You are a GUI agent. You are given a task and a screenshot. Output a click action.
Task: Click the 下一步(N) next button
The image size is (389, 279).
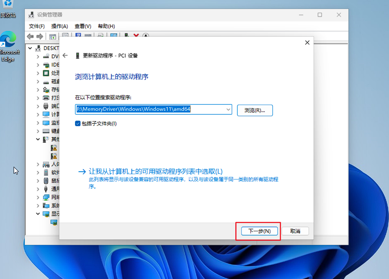(x=259, y=231)
